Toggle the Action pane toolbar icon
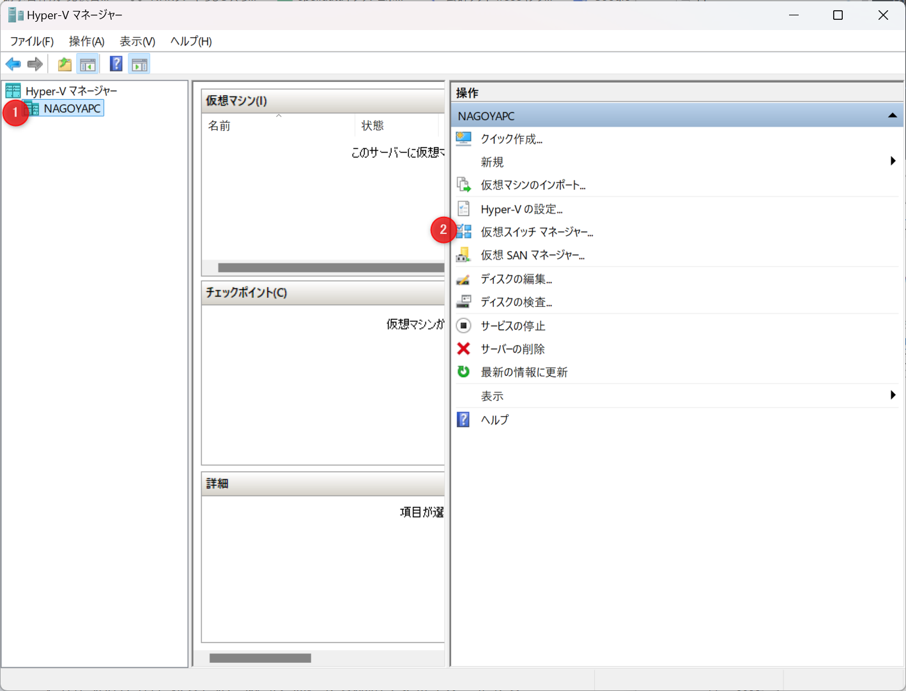 [x=139, y=64]
